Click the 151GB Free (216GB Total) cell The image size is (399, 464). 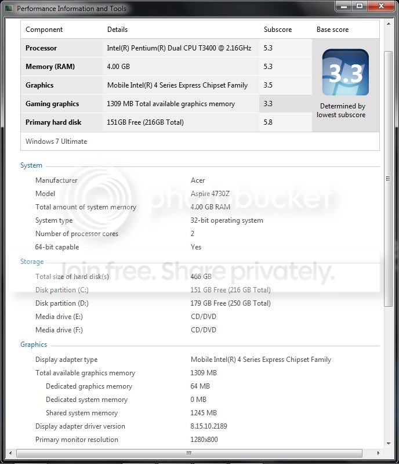[x=145, y=122]
